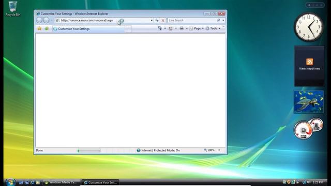Click the volume speaker tray icon
Screen dimensions: 331x186
pyautogui.click(x=308, y=182)
